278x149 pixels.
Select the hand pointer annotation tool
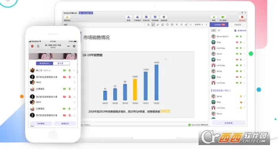tap(149, 25)
